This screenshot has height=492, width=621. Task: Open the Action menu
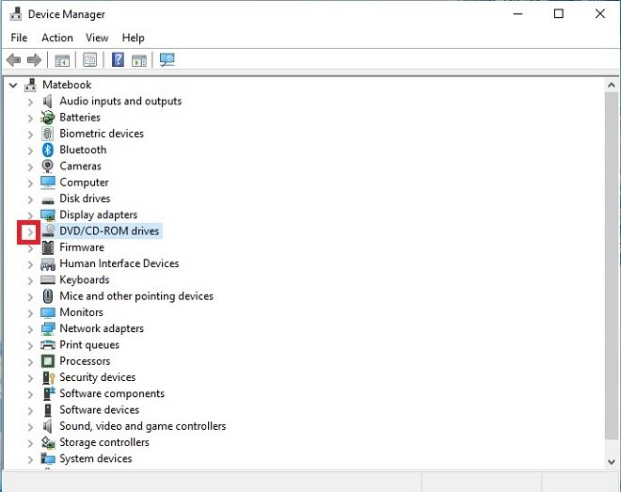pyautogui.click(x=57, y=38)
